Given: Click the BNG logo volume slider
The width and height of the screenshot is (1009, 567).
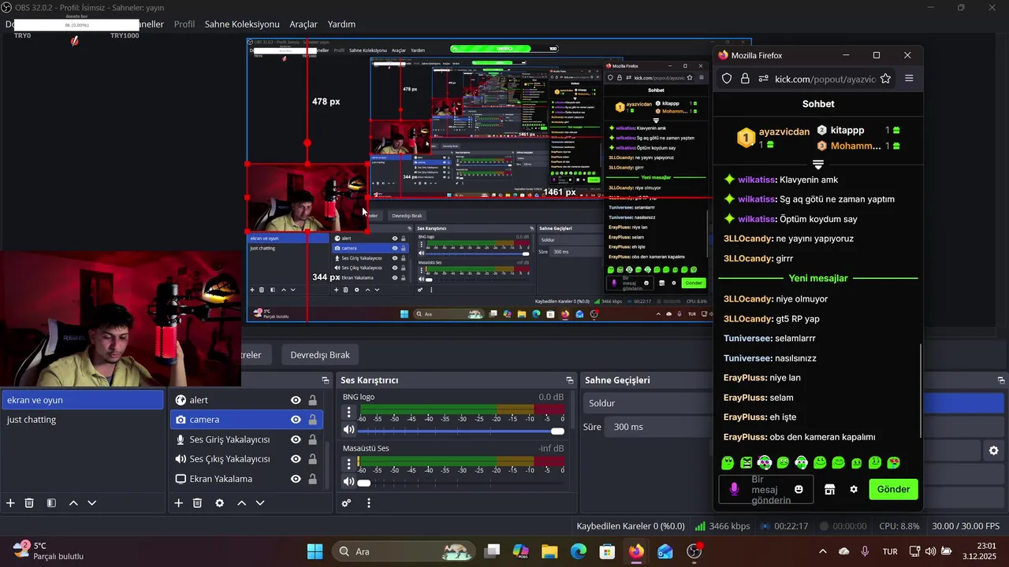Looking at the screenshot, I should 462,431.
